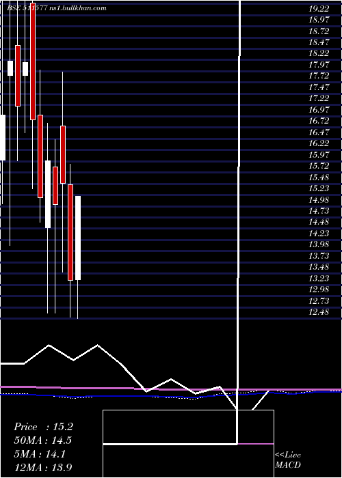Click the 18.97 price axis label

(x=319, y=20)
